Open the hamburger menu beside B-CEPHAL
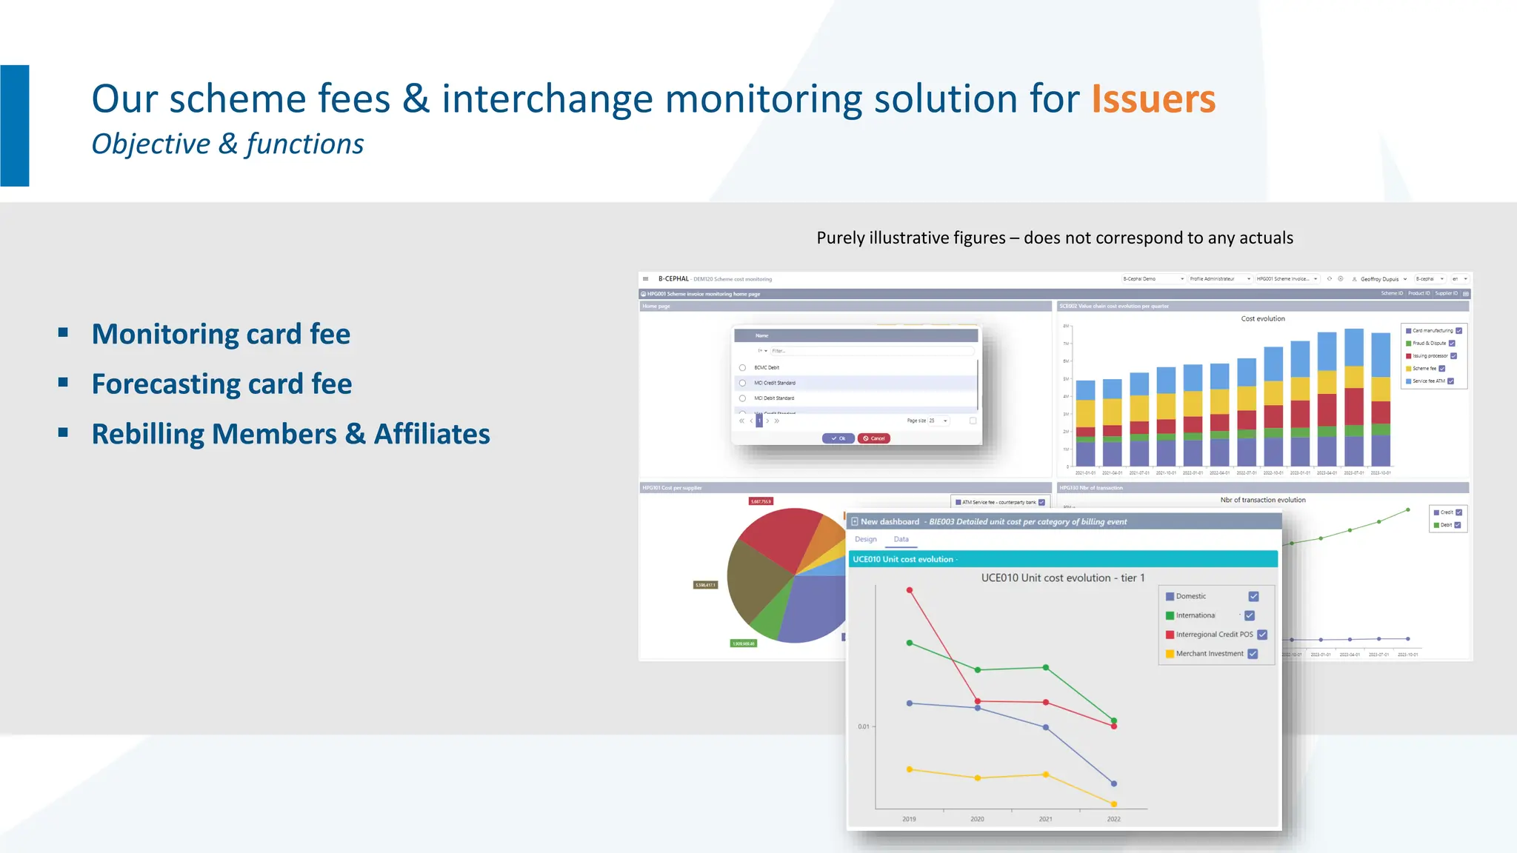 646,279
